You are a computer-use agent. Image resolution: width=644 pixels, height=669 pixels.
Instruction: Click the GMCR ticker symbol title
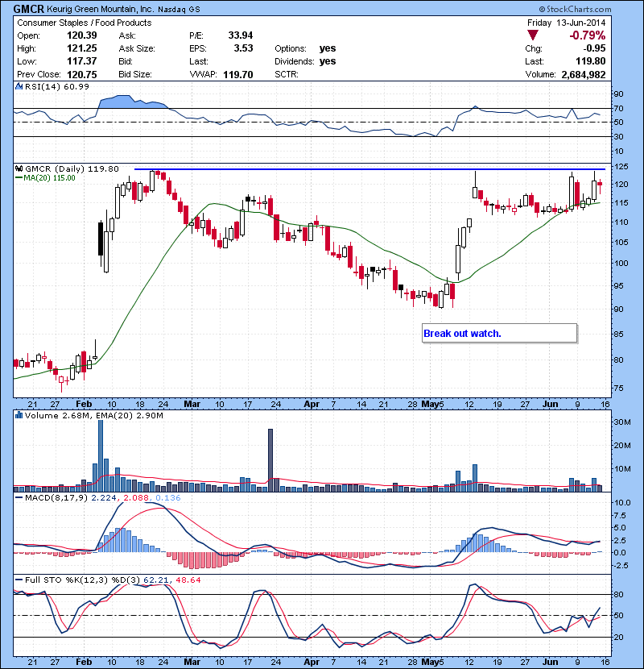point(29,9)
